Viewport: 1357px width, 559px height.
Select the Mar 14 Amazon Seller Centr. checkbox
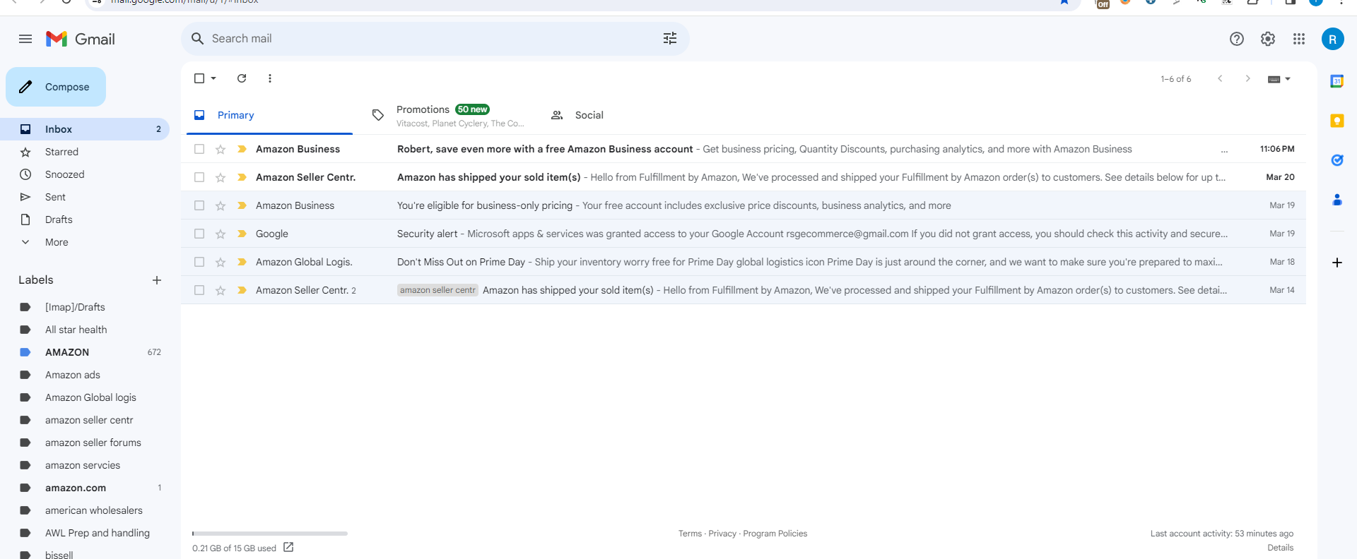click(x=199, y=290)
